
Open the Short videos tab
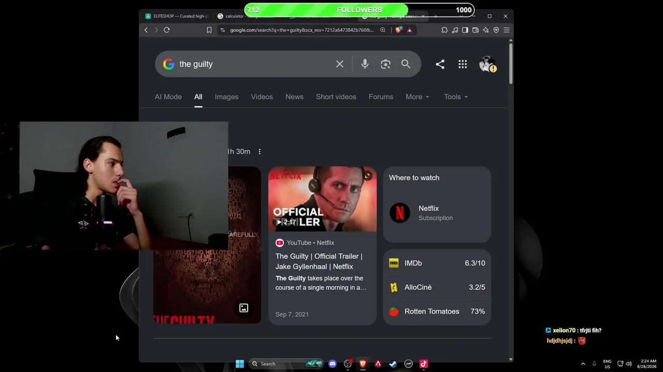[336, 97]
